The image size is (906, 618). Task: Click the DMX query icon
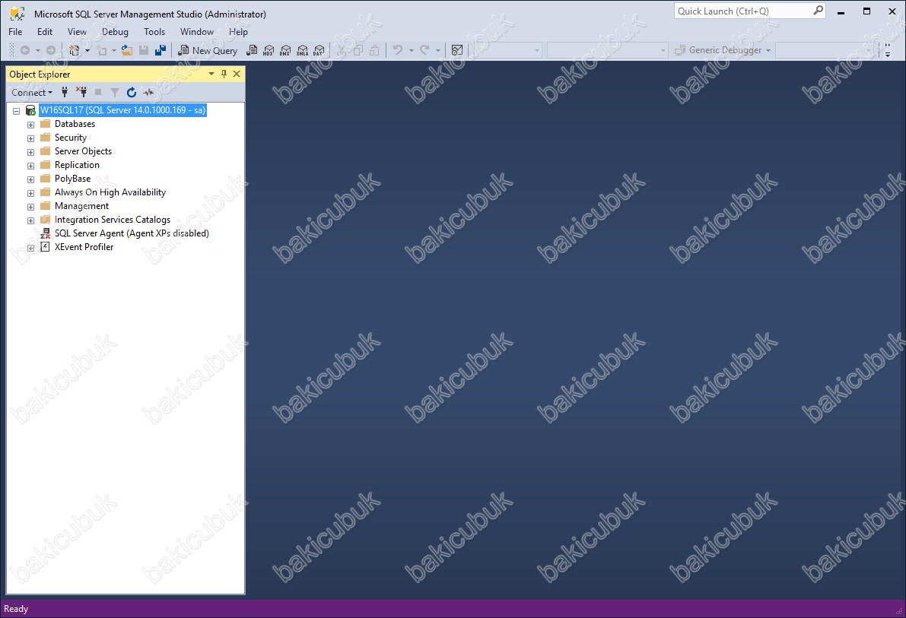[285, 50]
